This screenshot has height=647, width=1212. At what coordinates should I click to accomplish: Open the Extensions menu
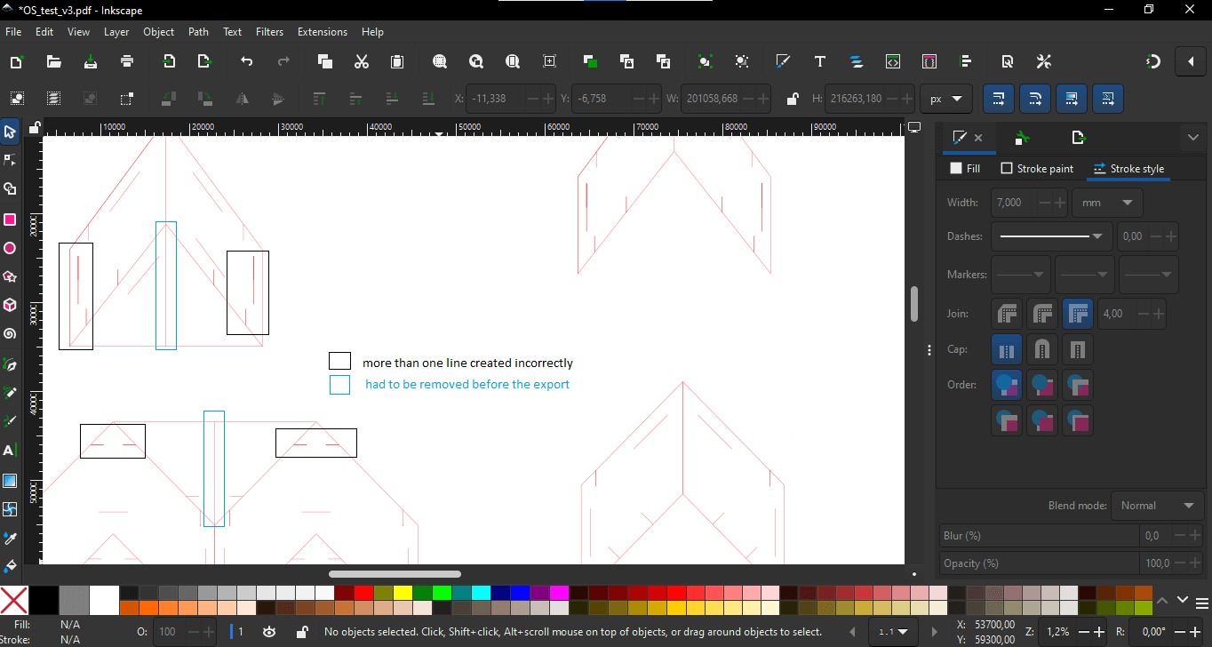coord(322,32)
